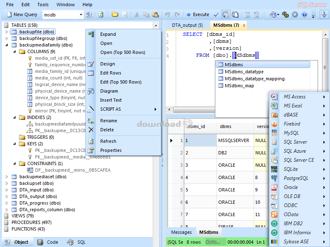The image size is (330, 247).
Task: Click the checklist icon at toolbar's far right
Action: point(324,14)
